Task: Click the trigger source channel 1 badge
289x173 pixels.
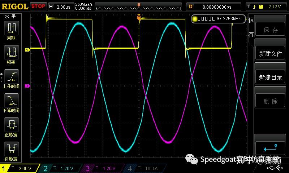Action: point(261,7)
